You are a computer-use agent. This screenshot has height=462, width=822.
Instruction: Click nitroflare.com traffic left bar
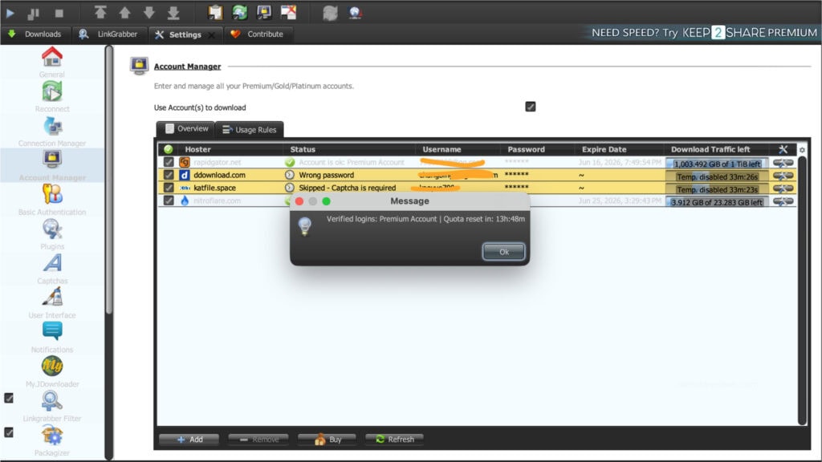717,201
